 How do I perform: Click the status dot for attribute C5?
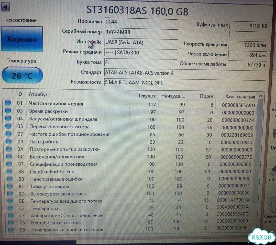[11, 223]
